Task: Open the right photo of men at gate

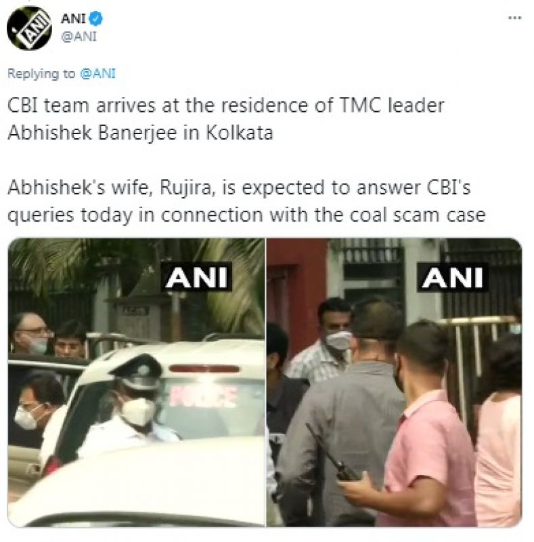Action: (x=394, y=382)
